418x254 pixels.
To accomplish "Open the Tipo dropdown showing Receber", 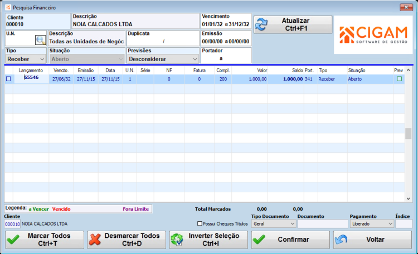I will pos(26,59).
